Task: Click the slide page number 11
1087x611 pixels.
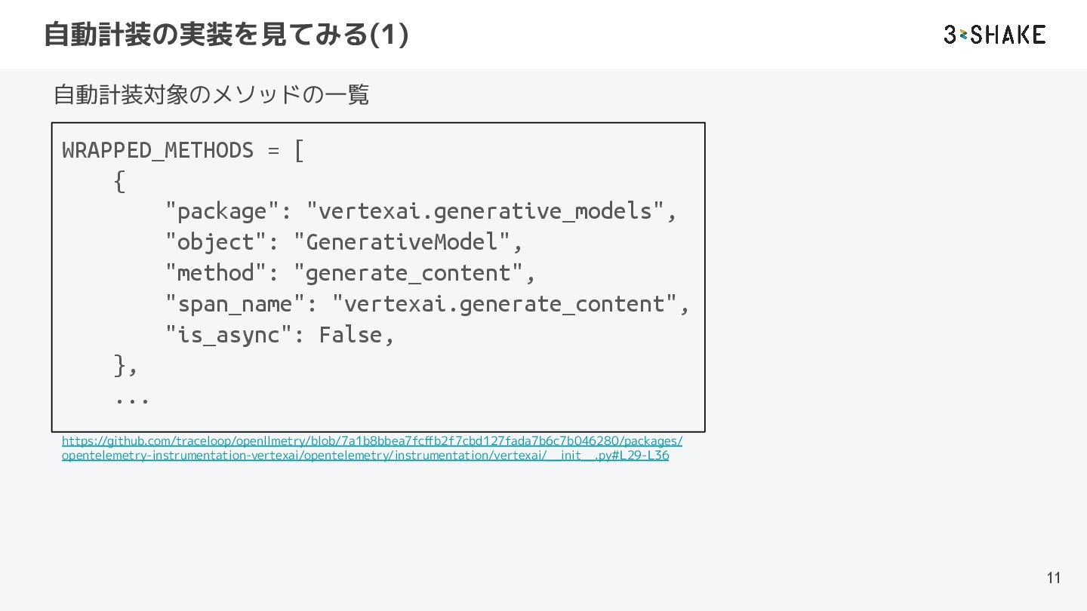Action: click(1054, 578)
